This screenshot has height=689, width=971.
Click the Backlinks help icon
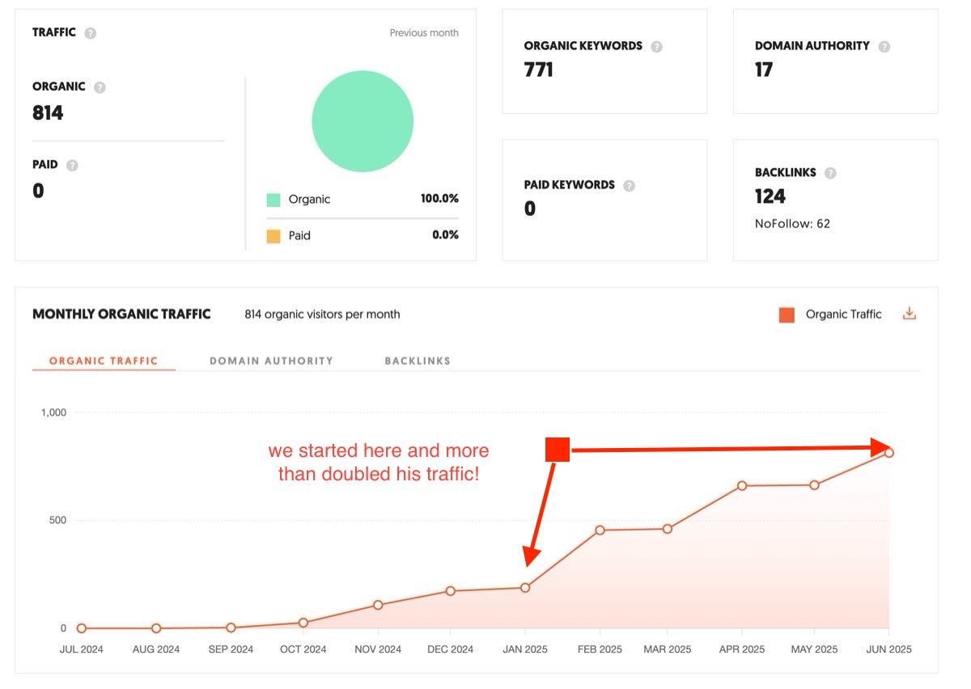830,173
